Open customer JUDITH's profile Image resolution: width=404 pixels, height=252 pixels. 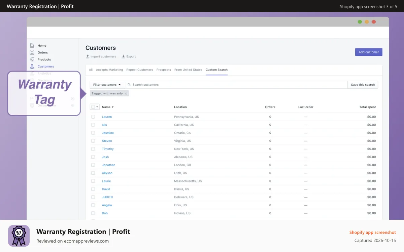click(107, 197)
